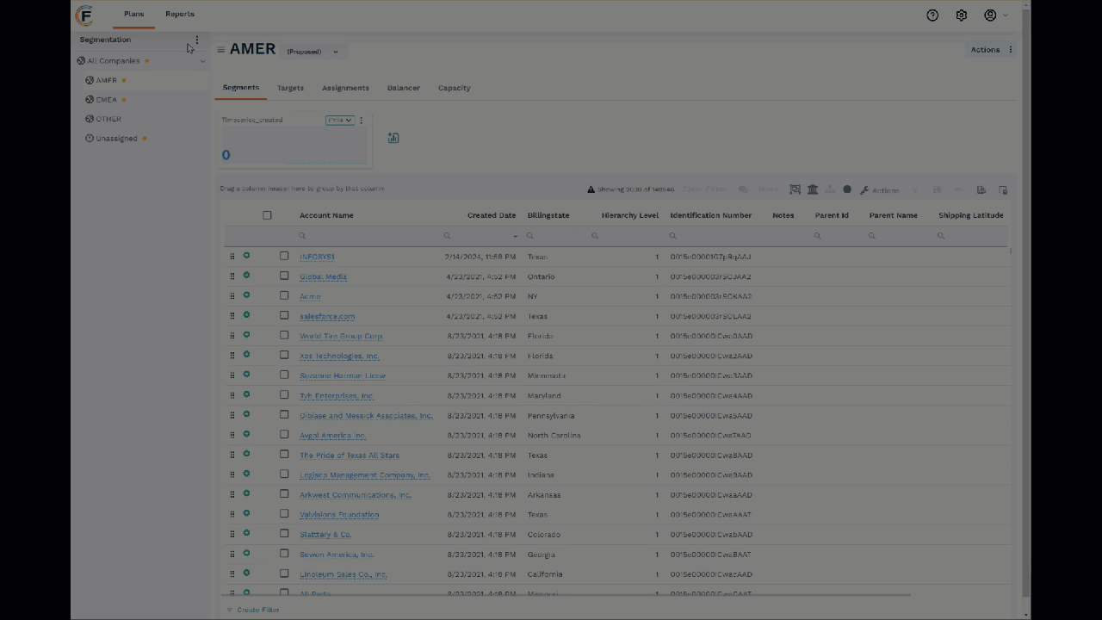Check the Valvisions Foundation row checkbox
Image resolution: width=1102 pixels, height=620 pixels.
(x=284, y=513)
